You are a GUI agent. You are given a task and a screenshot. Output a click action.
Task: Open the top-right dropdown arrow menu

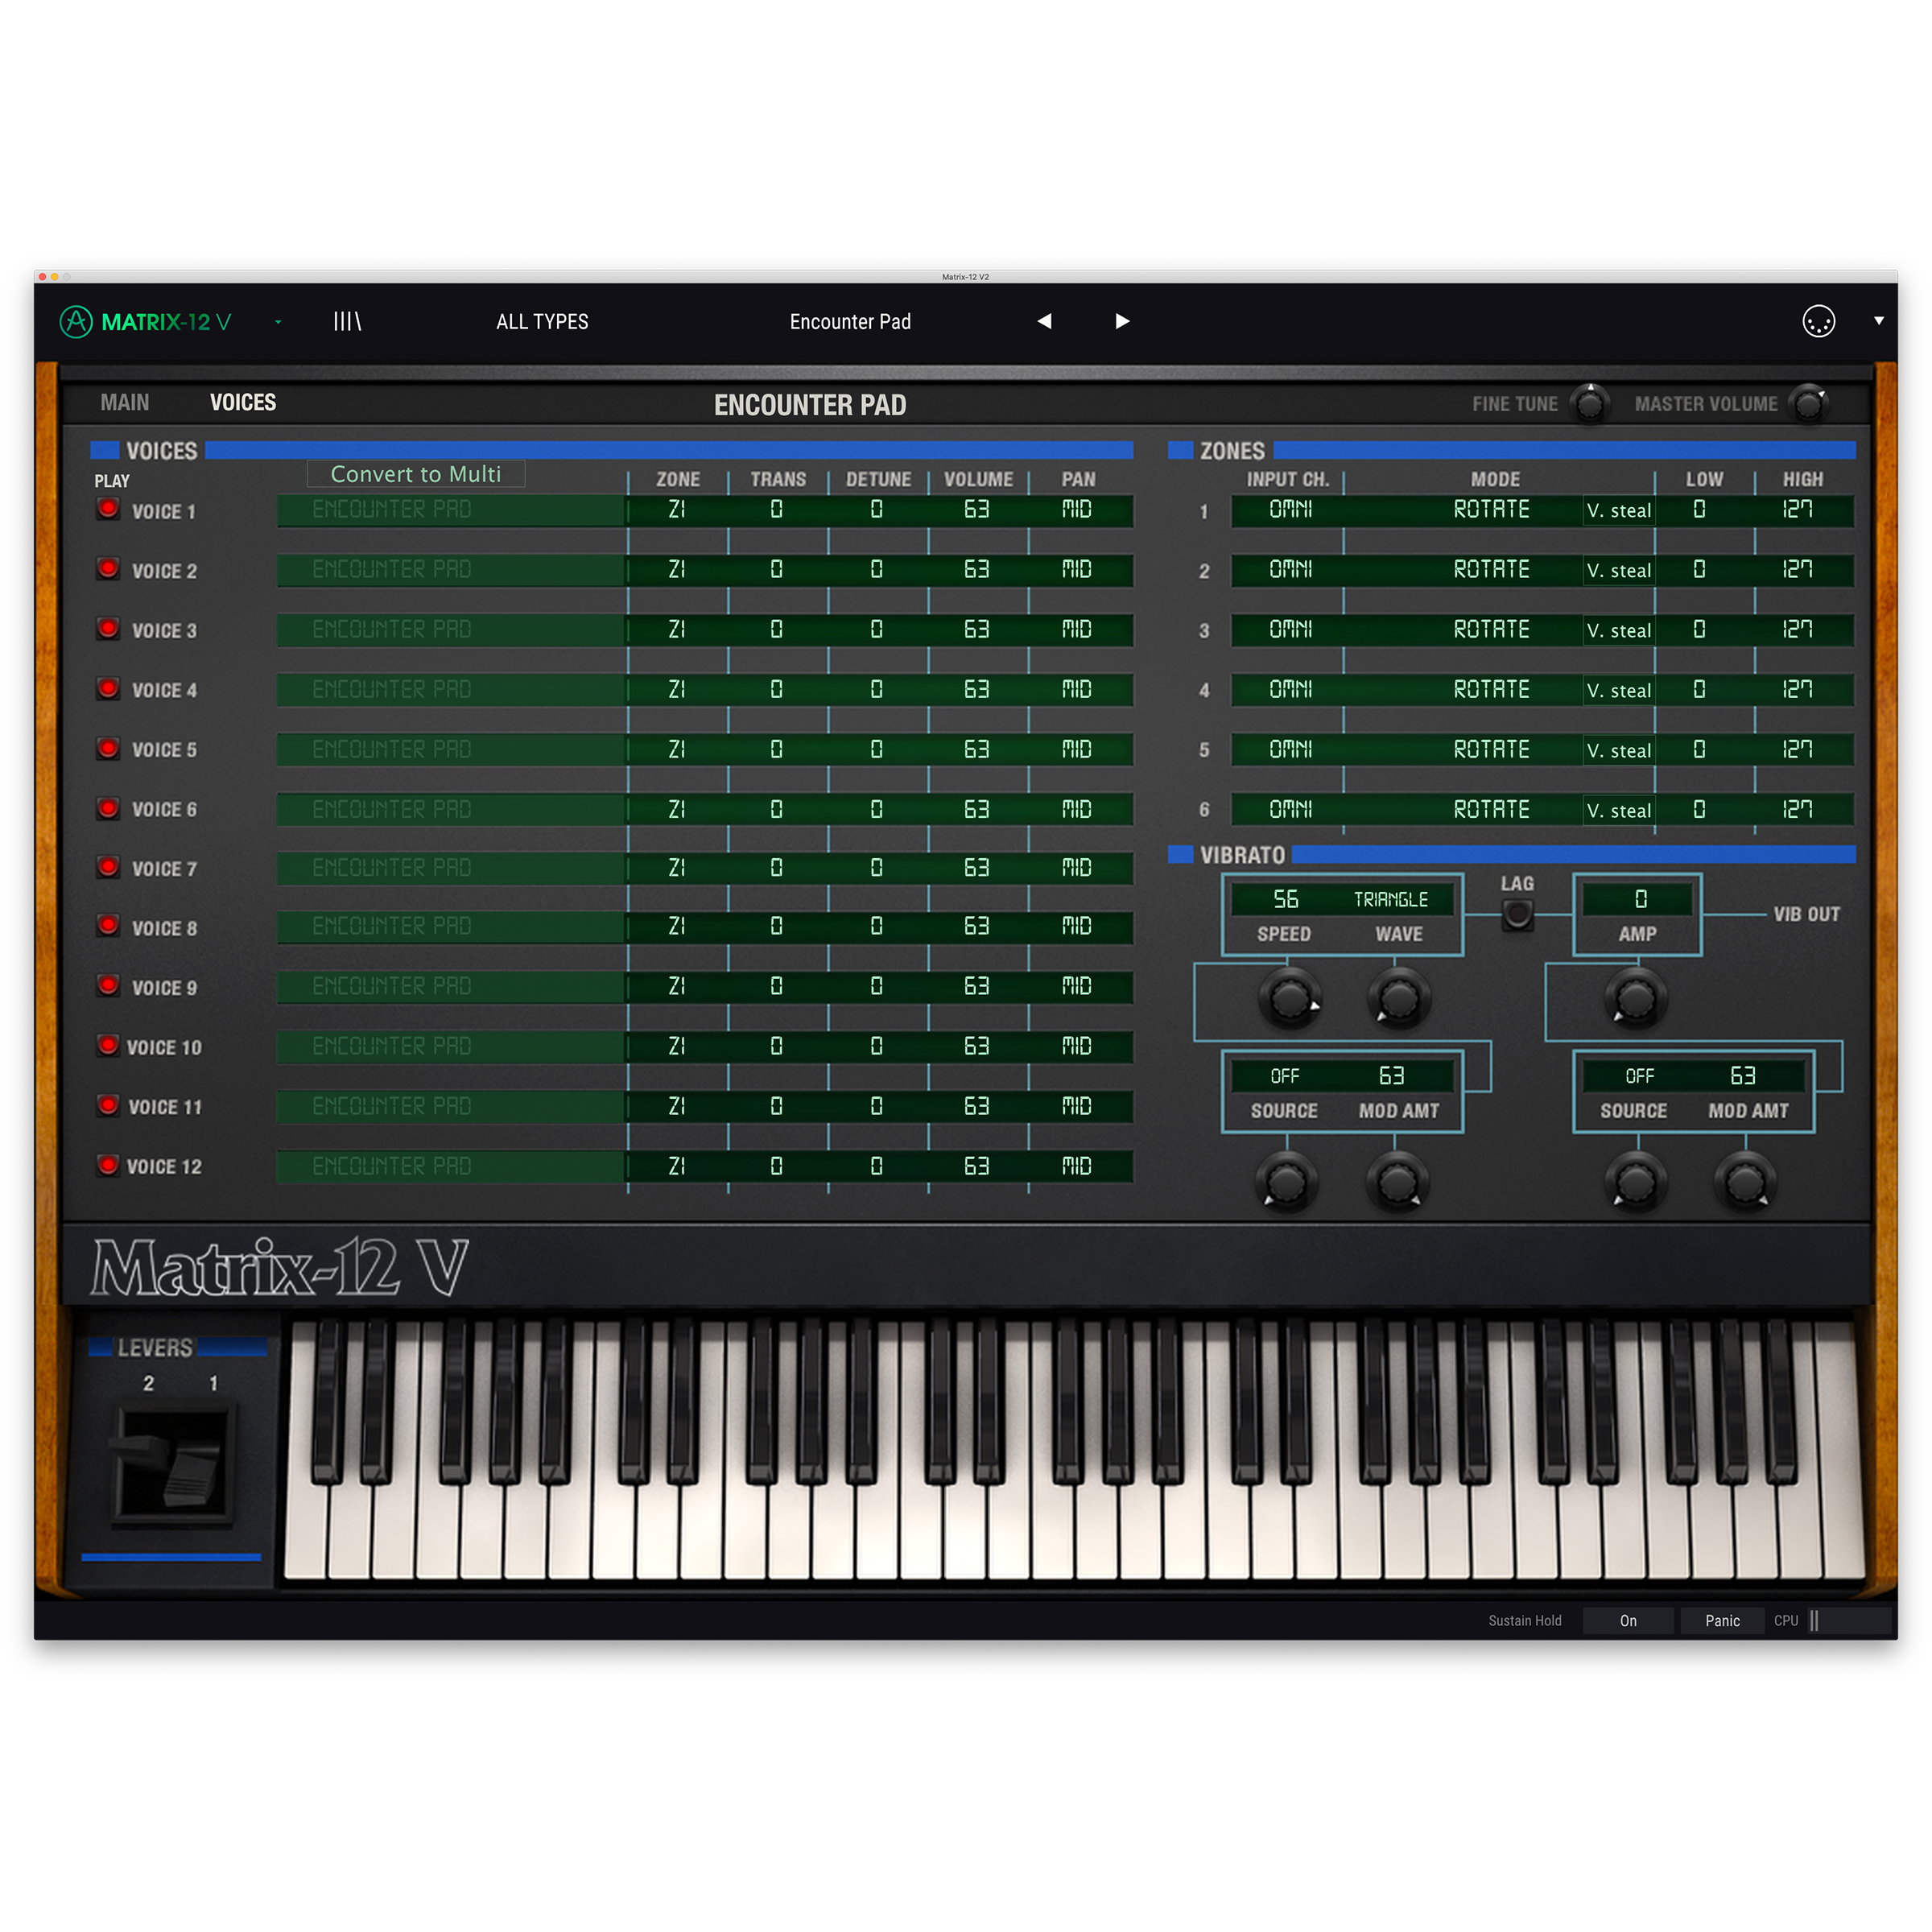pyautogui.click(x=1878, y=321)
